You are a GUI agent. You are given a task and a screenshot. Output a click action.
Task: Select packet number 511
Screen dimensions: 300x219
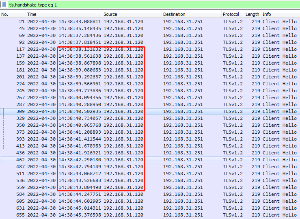click(x=150, y=173)
